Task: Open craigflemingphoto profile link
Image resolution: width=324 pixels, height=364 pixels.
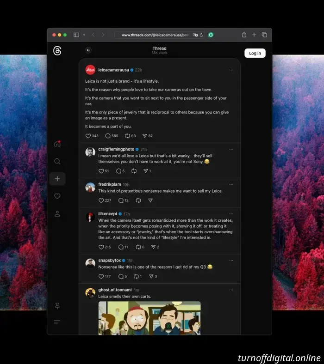Action: point(116,149)
